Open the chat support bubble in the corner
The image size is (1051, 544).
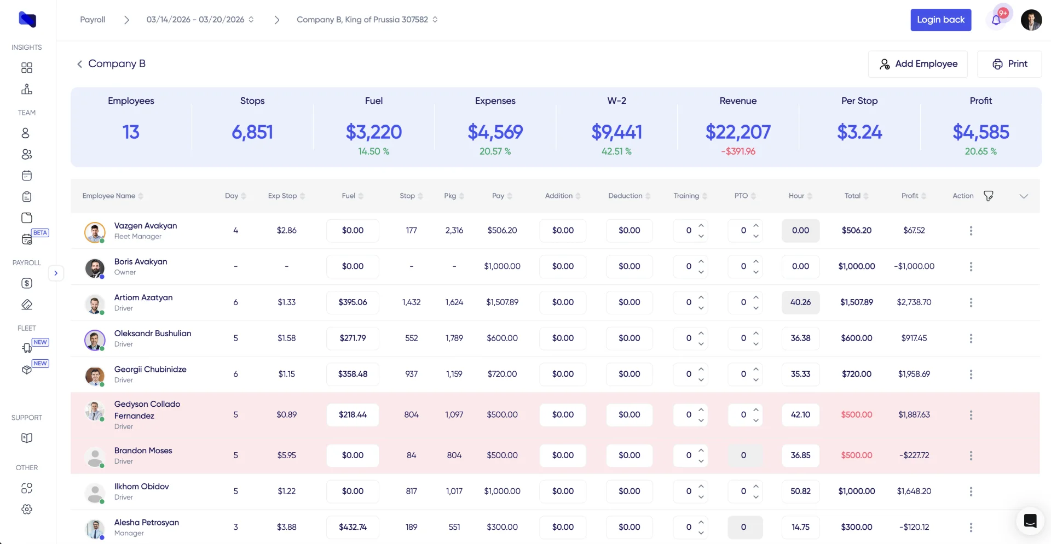pos(1030,520)
